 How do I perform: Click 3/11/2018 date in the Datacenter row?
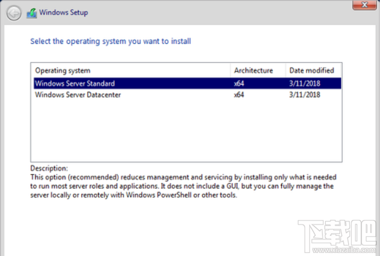[x=304, y=95]
